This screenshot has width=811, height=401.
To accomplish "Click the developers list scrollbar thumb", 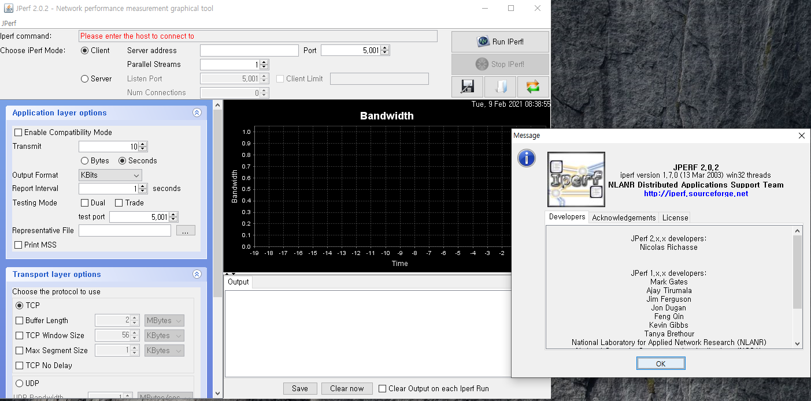I will coord(797,272).
